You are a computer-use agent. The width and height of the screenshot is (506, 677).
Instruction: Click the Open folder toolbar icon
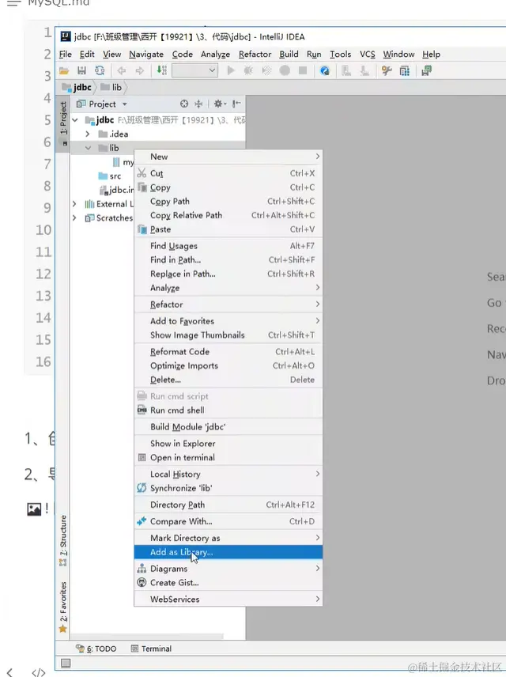tap(64, 71)
